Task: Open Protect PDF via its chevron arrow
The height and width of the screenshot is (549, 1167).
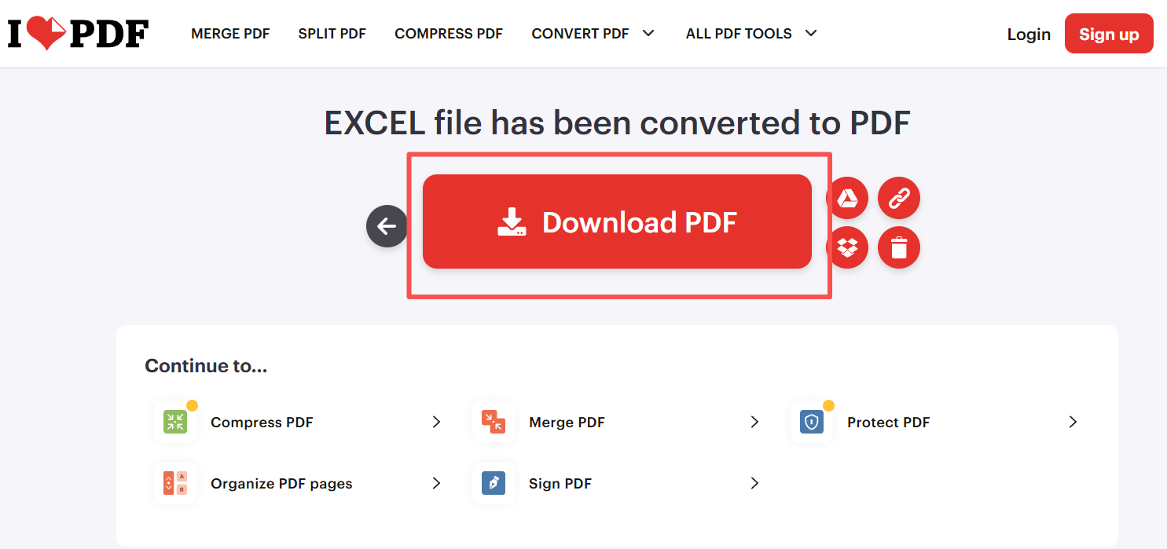Action: tap(1073, 422)
